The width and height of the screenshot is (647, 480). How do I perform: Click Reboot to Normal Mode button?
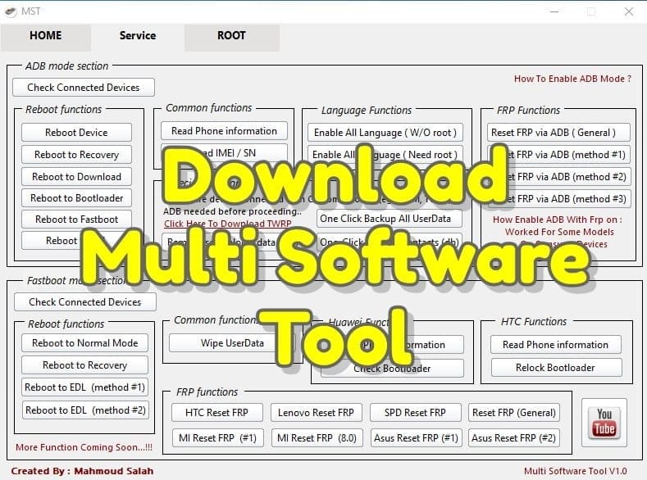tap(85, 342)
